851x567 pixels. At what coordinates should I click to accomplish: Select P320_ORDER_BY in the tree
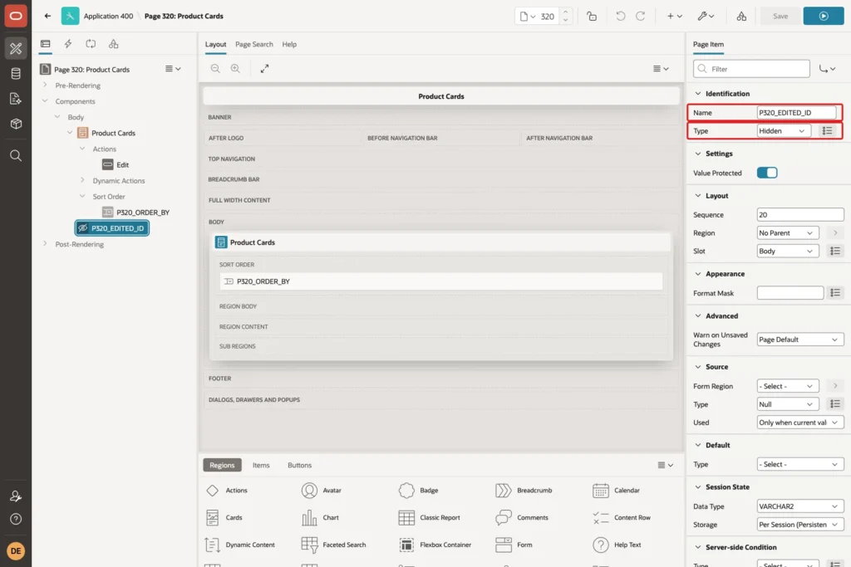(x=143, y=213)
